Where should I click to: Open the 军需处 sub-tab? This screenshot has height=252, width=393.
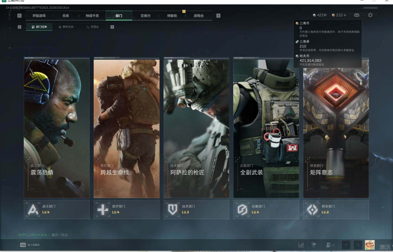(93, 27)
